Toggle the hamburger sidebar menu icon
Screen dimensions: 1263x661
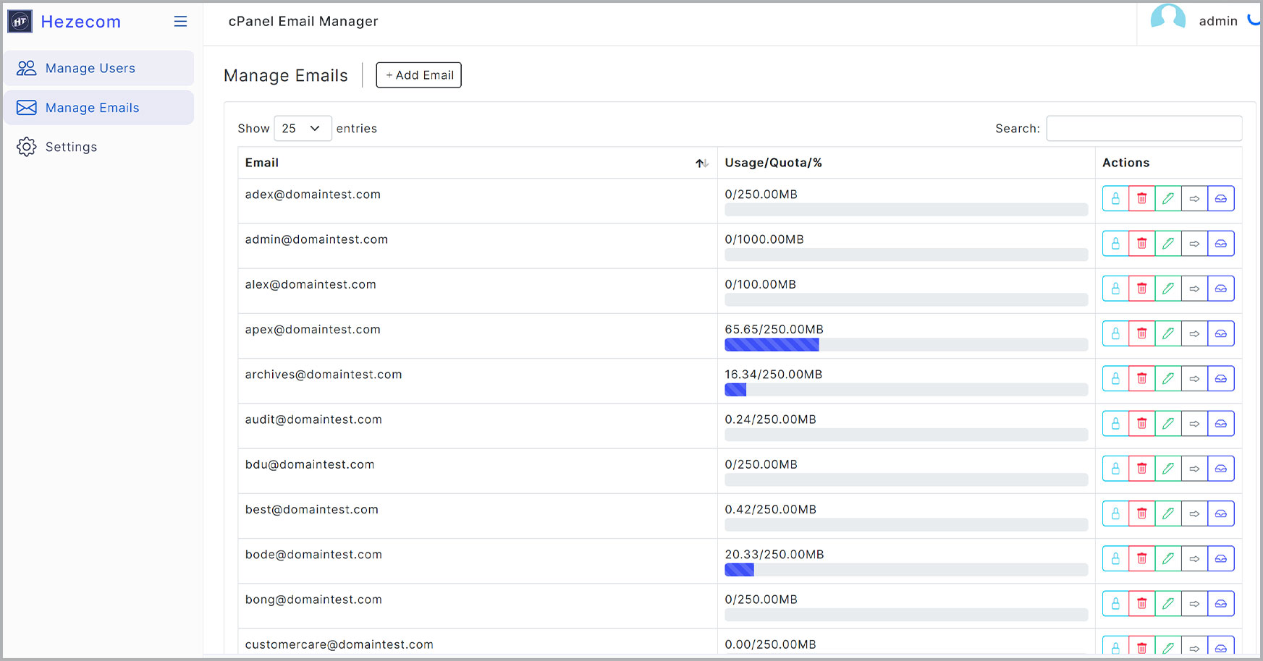point(180,22)
